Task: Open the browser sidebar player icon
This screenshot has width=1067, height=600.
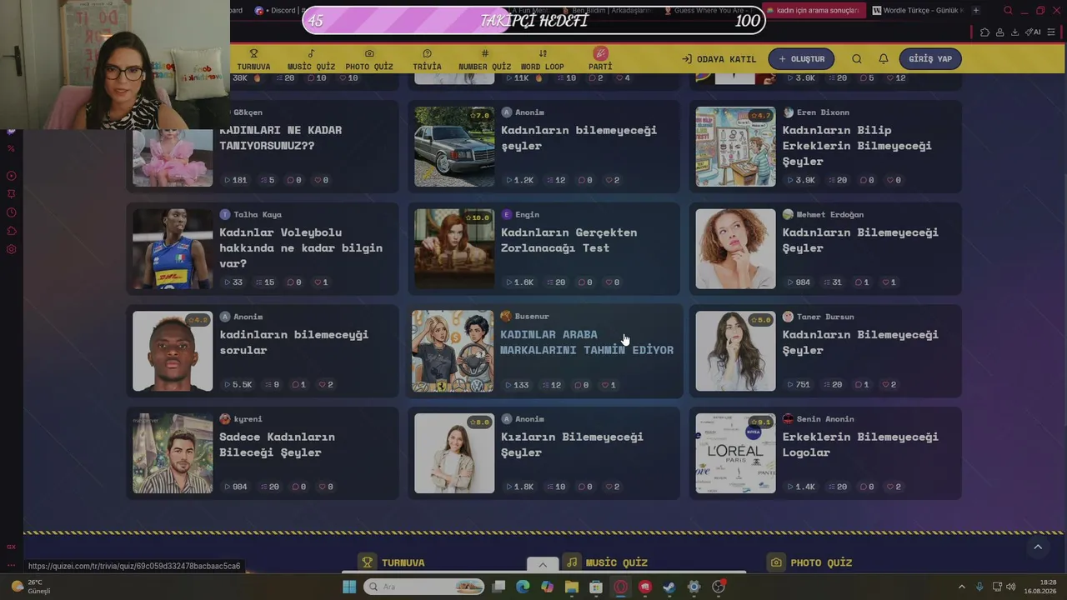Action: click(x=12, y=176)
